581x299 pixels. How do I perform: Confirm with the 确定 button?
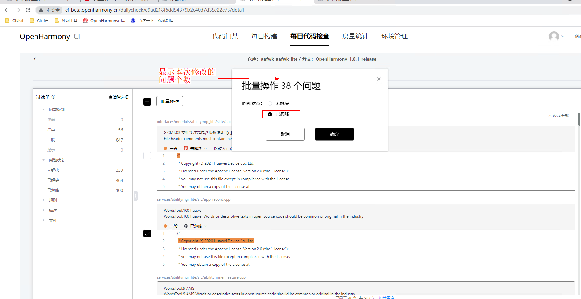[x=335, y=134]
